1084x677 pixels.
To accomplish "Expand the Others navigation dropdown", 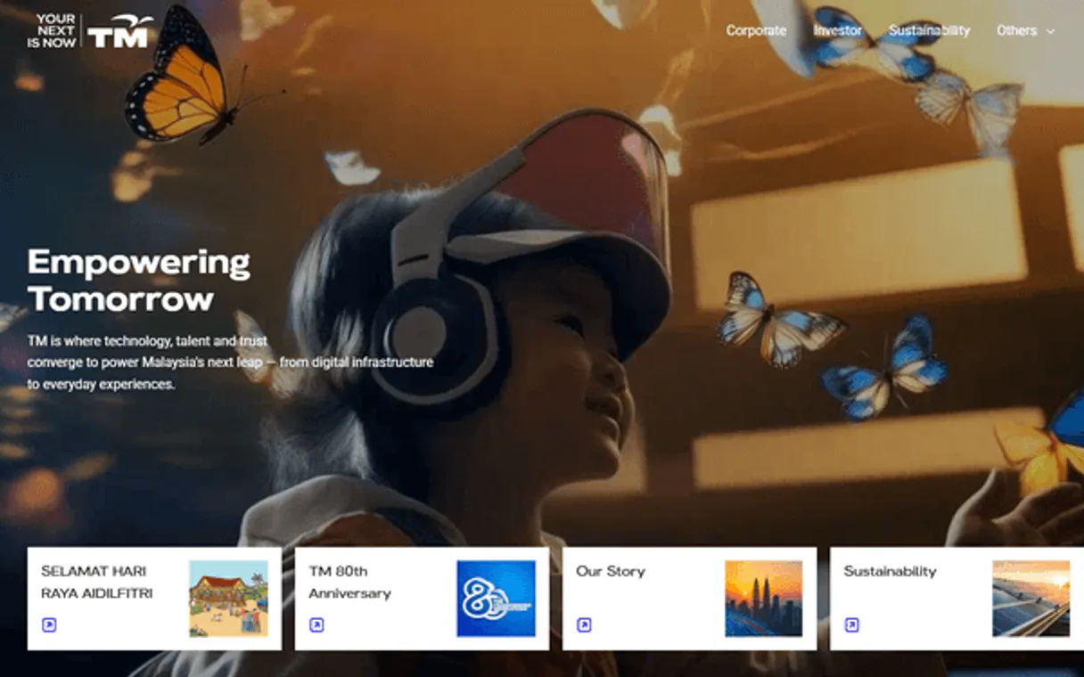I will [1017, 30].
